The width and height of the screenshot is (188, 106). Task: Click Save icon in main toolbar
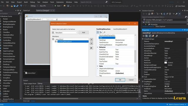pos(14,6)
